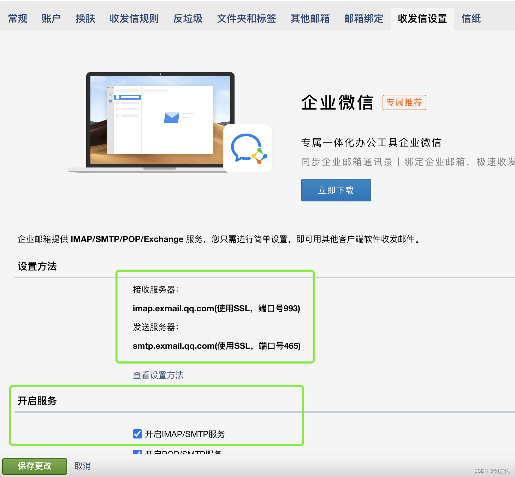The height and width of the screenshot is (477, 515).
Task: Go to the 收发信规则 tab
Action: coord(134,19)
